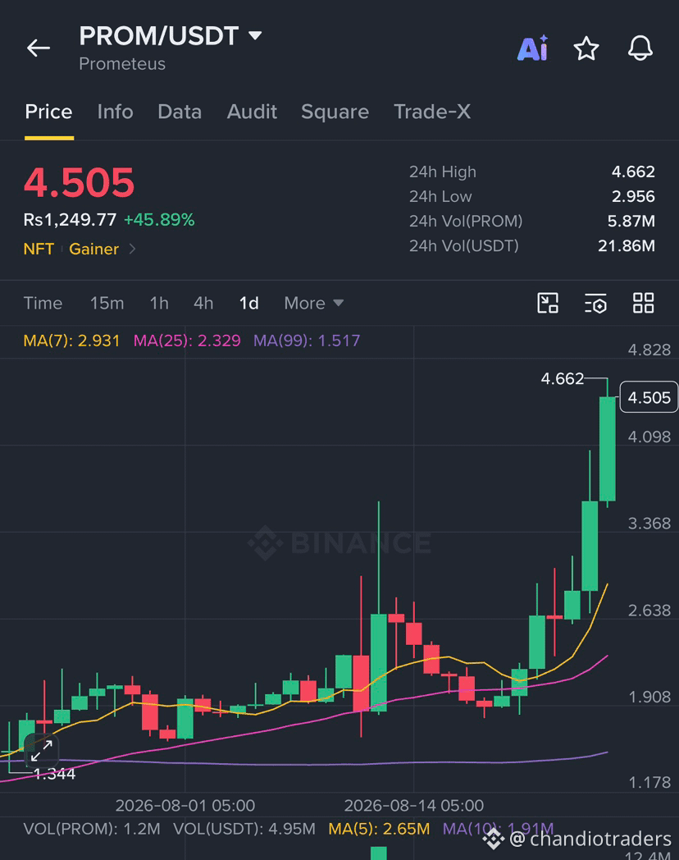Screen dimensions: 679x860
Task: Open the grid layout icon
Action: [644, 303]
